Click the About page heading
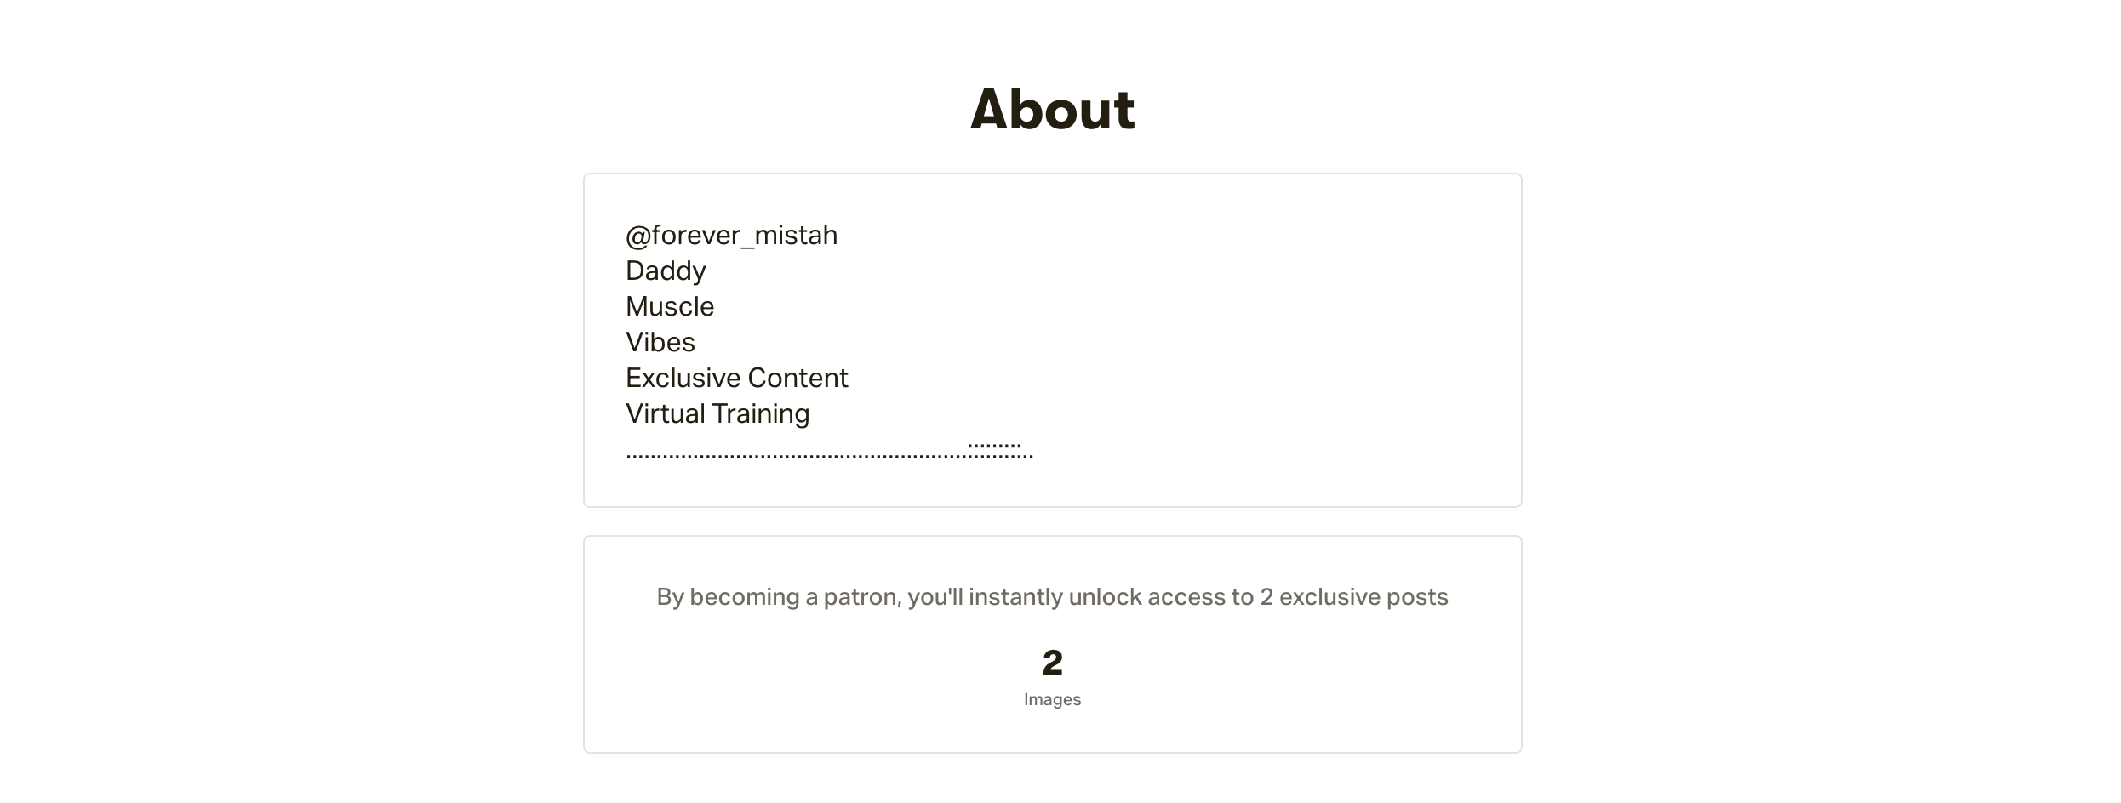Viewport: 2121px width, 803px height. point(1052,110)
